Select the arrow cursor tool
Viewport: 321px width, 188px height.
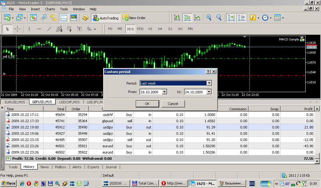8,29
